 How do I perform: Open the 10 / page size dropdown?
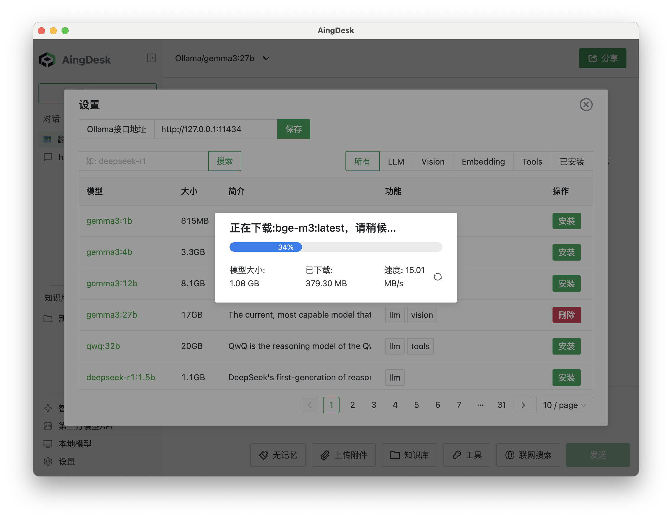pos(564,405)
